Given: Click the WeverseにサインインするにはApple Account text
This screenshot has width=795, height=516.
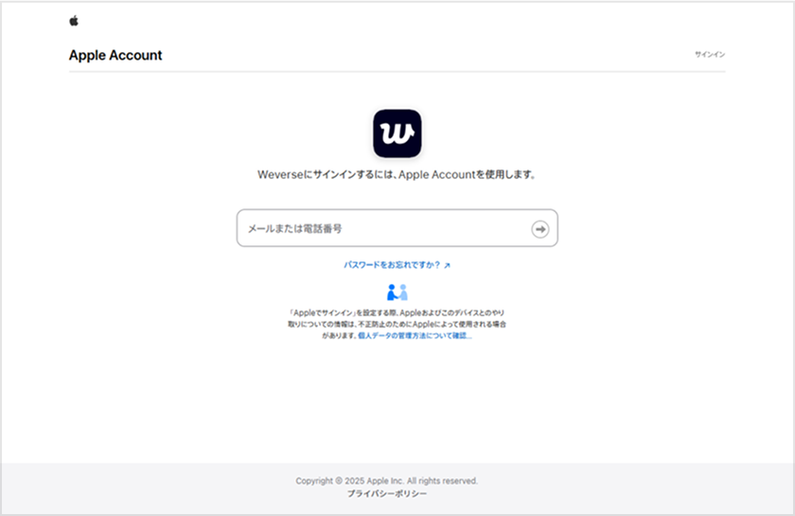Looking at the screenshot, I should tap(397, 174).
